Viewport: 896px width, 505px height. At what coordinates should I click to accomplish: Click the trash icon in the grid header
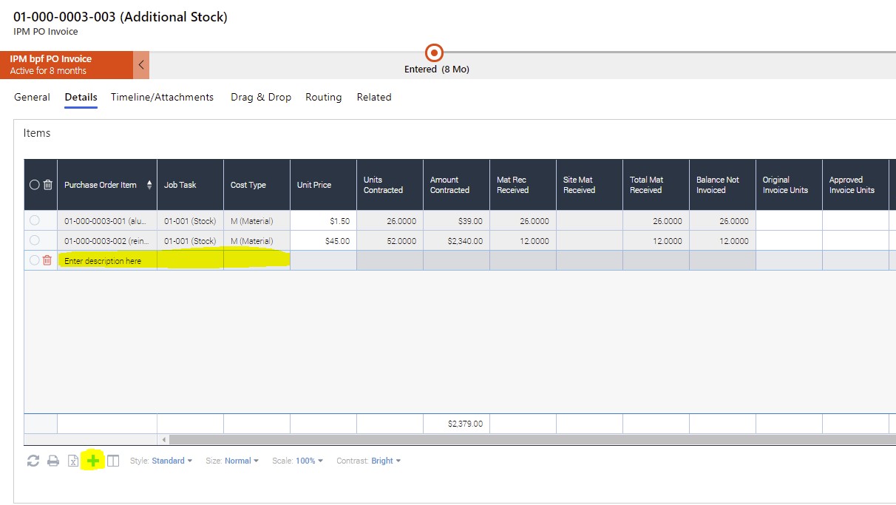(x=48, y=185)
